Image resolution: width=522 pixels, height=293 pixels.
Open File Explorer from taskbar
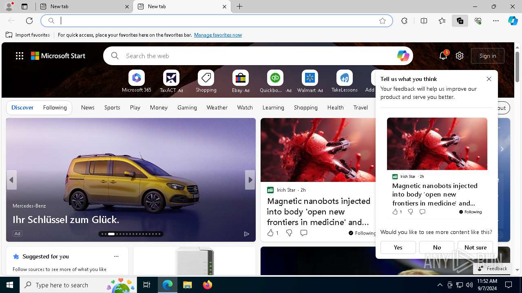click(x=187, y=285)
